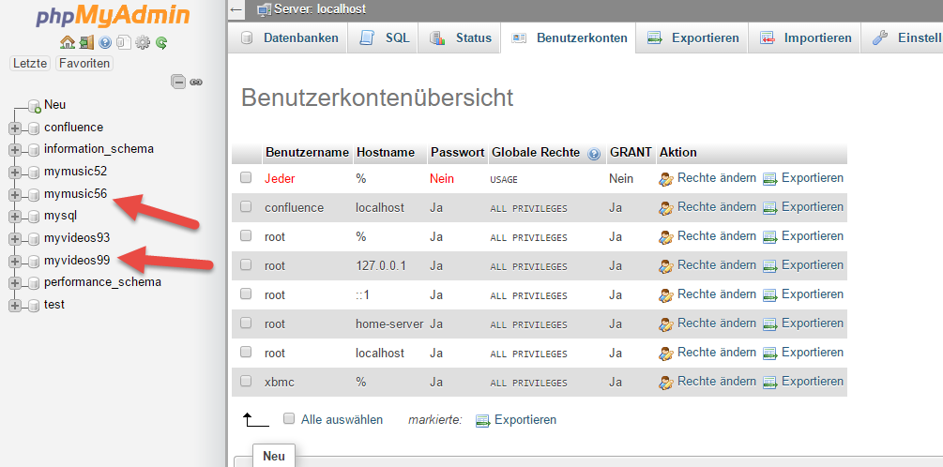Viewport: 943px width, 467px height.
Task: Click the Favoriten button in sidebar
Action: [84, 63]
